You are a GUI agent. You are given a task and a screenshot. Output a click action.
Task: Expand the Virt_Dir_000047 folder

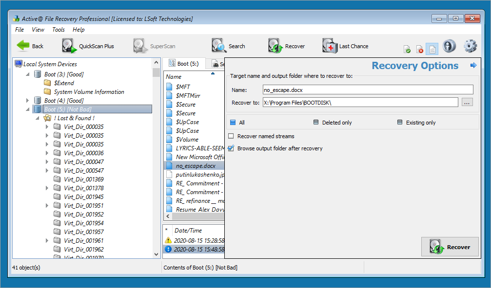pyautogui.click(x=47, y=162)
